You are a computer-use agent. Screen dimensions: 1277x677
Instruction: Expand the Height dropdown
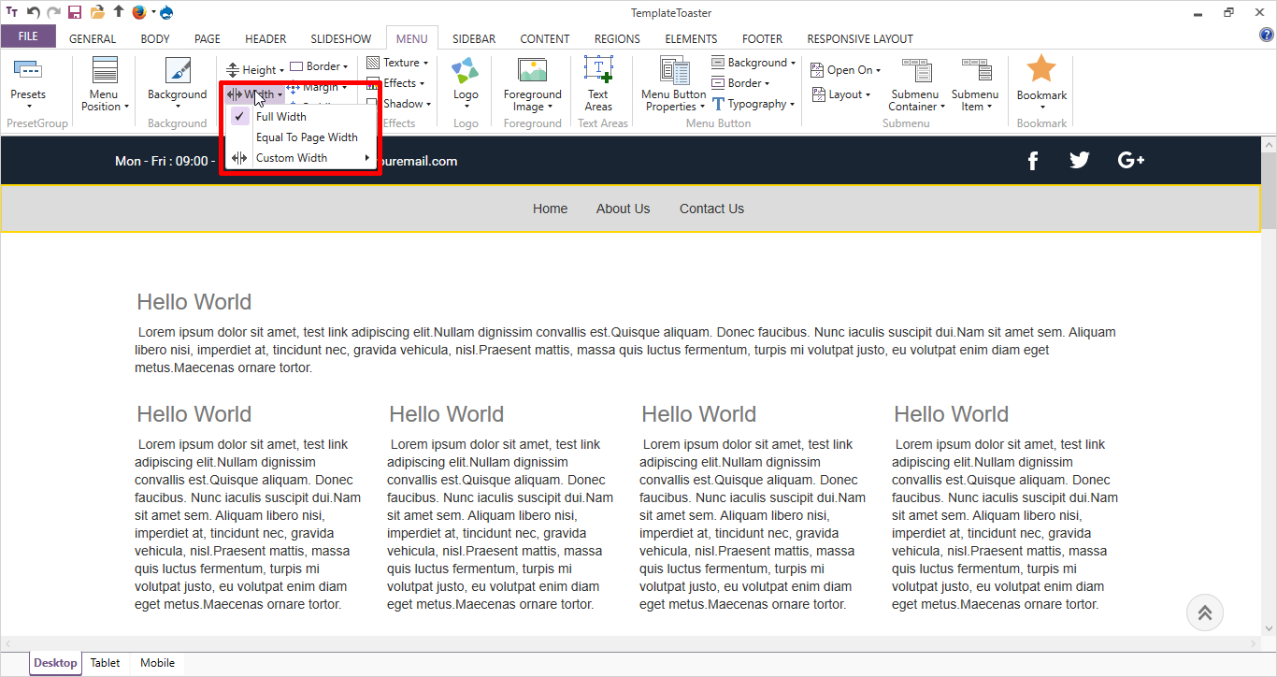click(x=257, y=70)
